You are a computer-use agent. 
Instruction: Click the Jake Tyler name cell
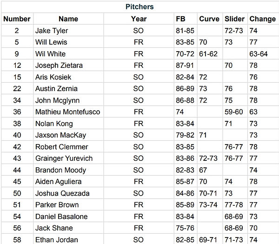[x=51, y=31]
